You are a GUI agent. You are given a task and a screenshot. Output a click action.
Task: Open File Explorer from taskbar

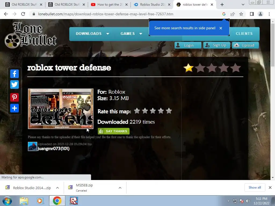click(x=24, y=201)
